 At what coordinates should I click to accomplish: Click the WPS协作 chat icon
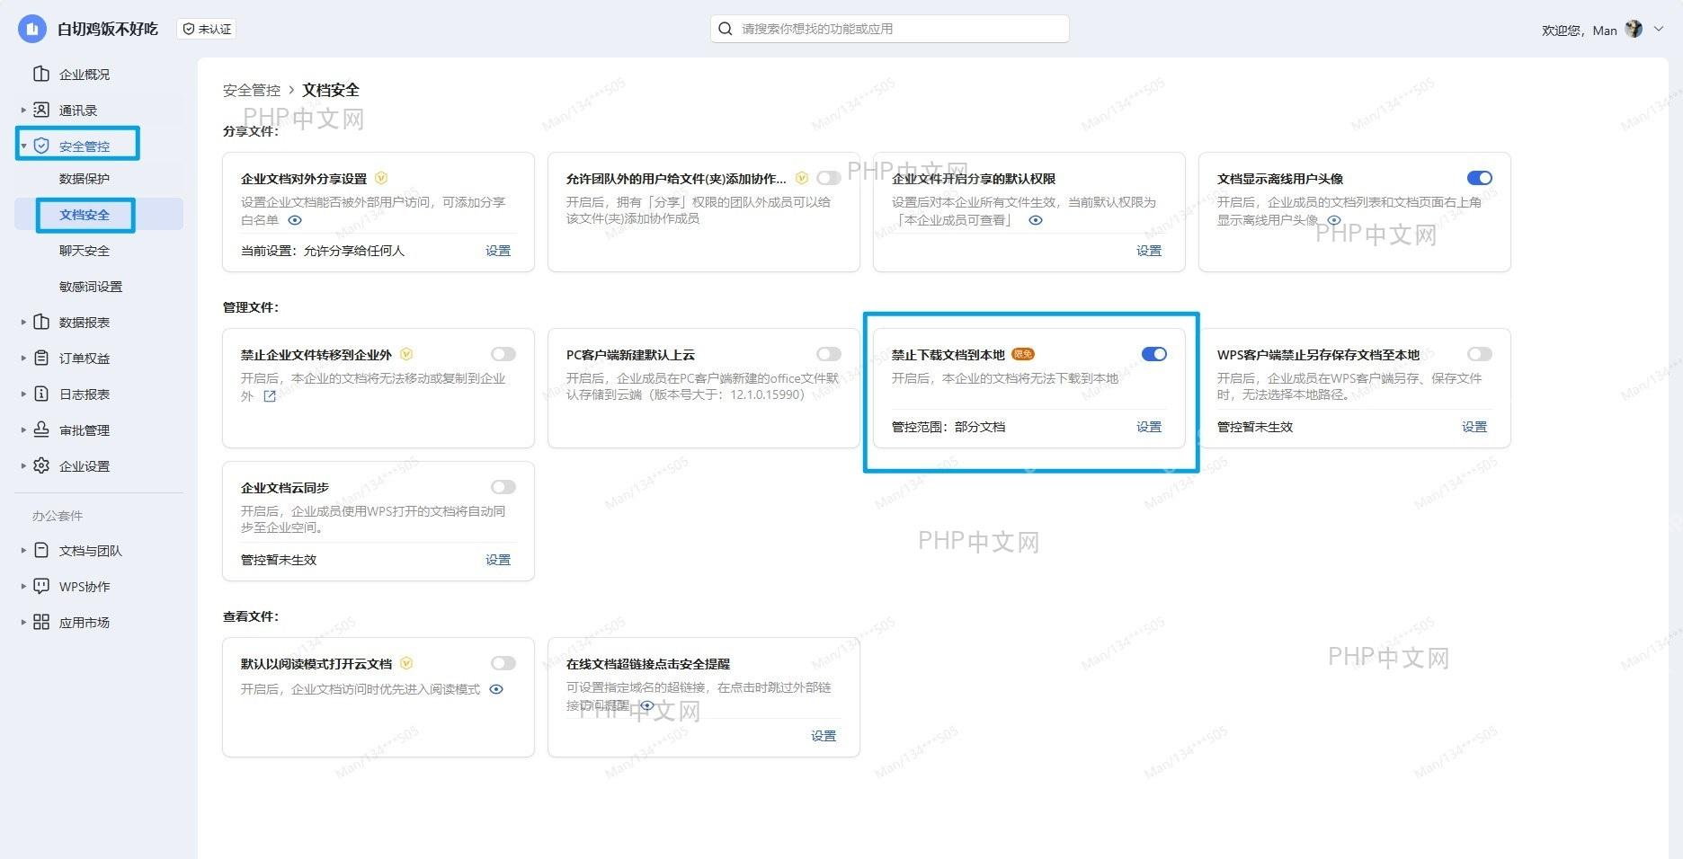pyautogui.click(x=41, y=586)
